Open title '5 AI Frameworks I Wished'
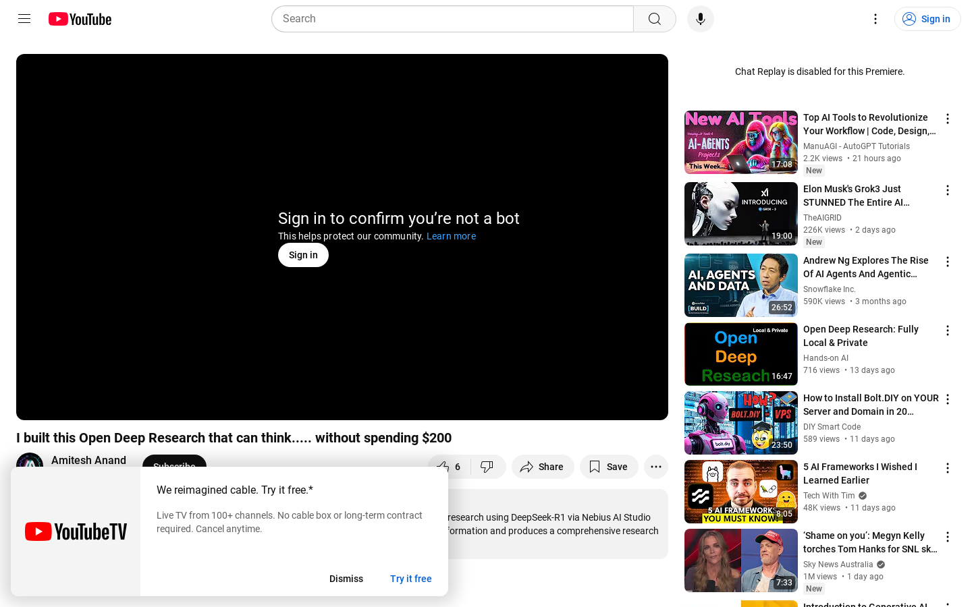This screenshot has width=972, height=607. pos(860,473)
